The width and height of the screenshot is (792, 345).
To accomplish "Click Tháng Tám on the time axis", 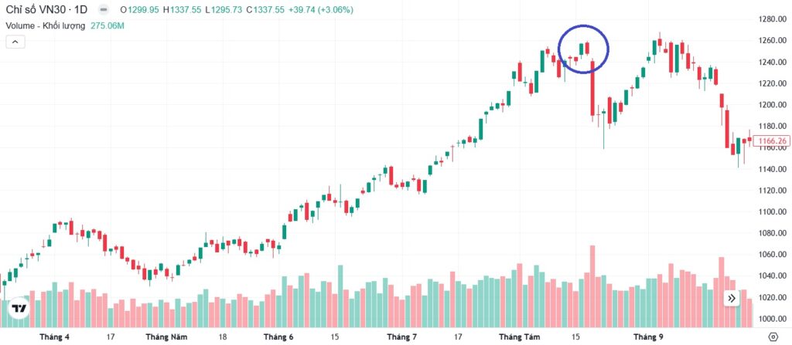I will click(x=520, y=337).
